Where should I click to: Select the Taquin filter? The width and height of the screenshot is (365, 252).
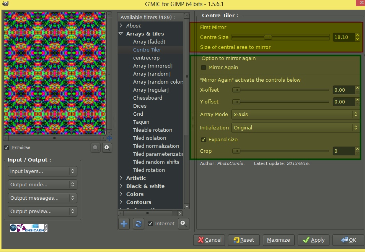click(x=141, y=122)
